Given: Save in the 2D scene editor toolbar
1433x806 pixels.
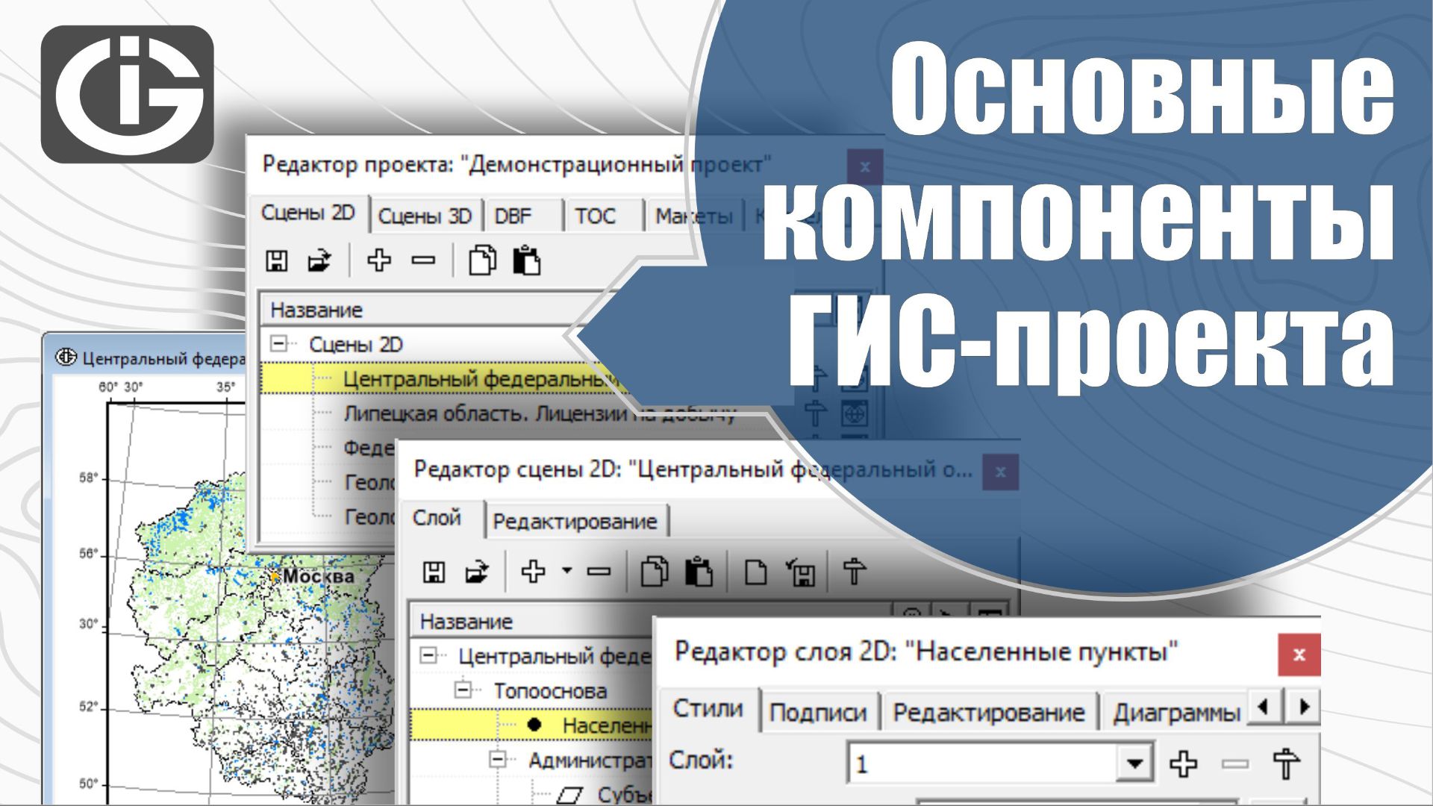Looking at the screenshot, I should click(434, 572).
